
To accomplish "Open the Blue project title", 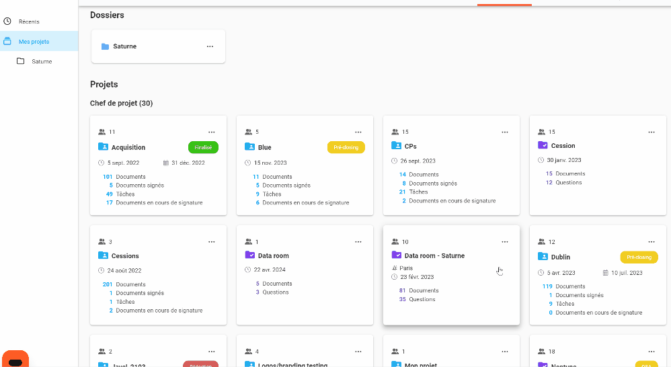I will [265, 147].
